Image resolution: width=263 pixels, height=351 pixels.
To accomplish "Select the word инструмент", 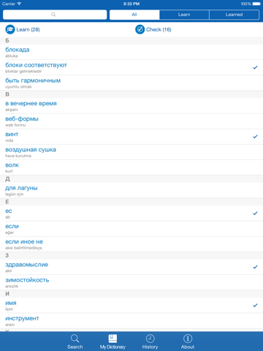I will pyautogui.click(x=131, y=321).
